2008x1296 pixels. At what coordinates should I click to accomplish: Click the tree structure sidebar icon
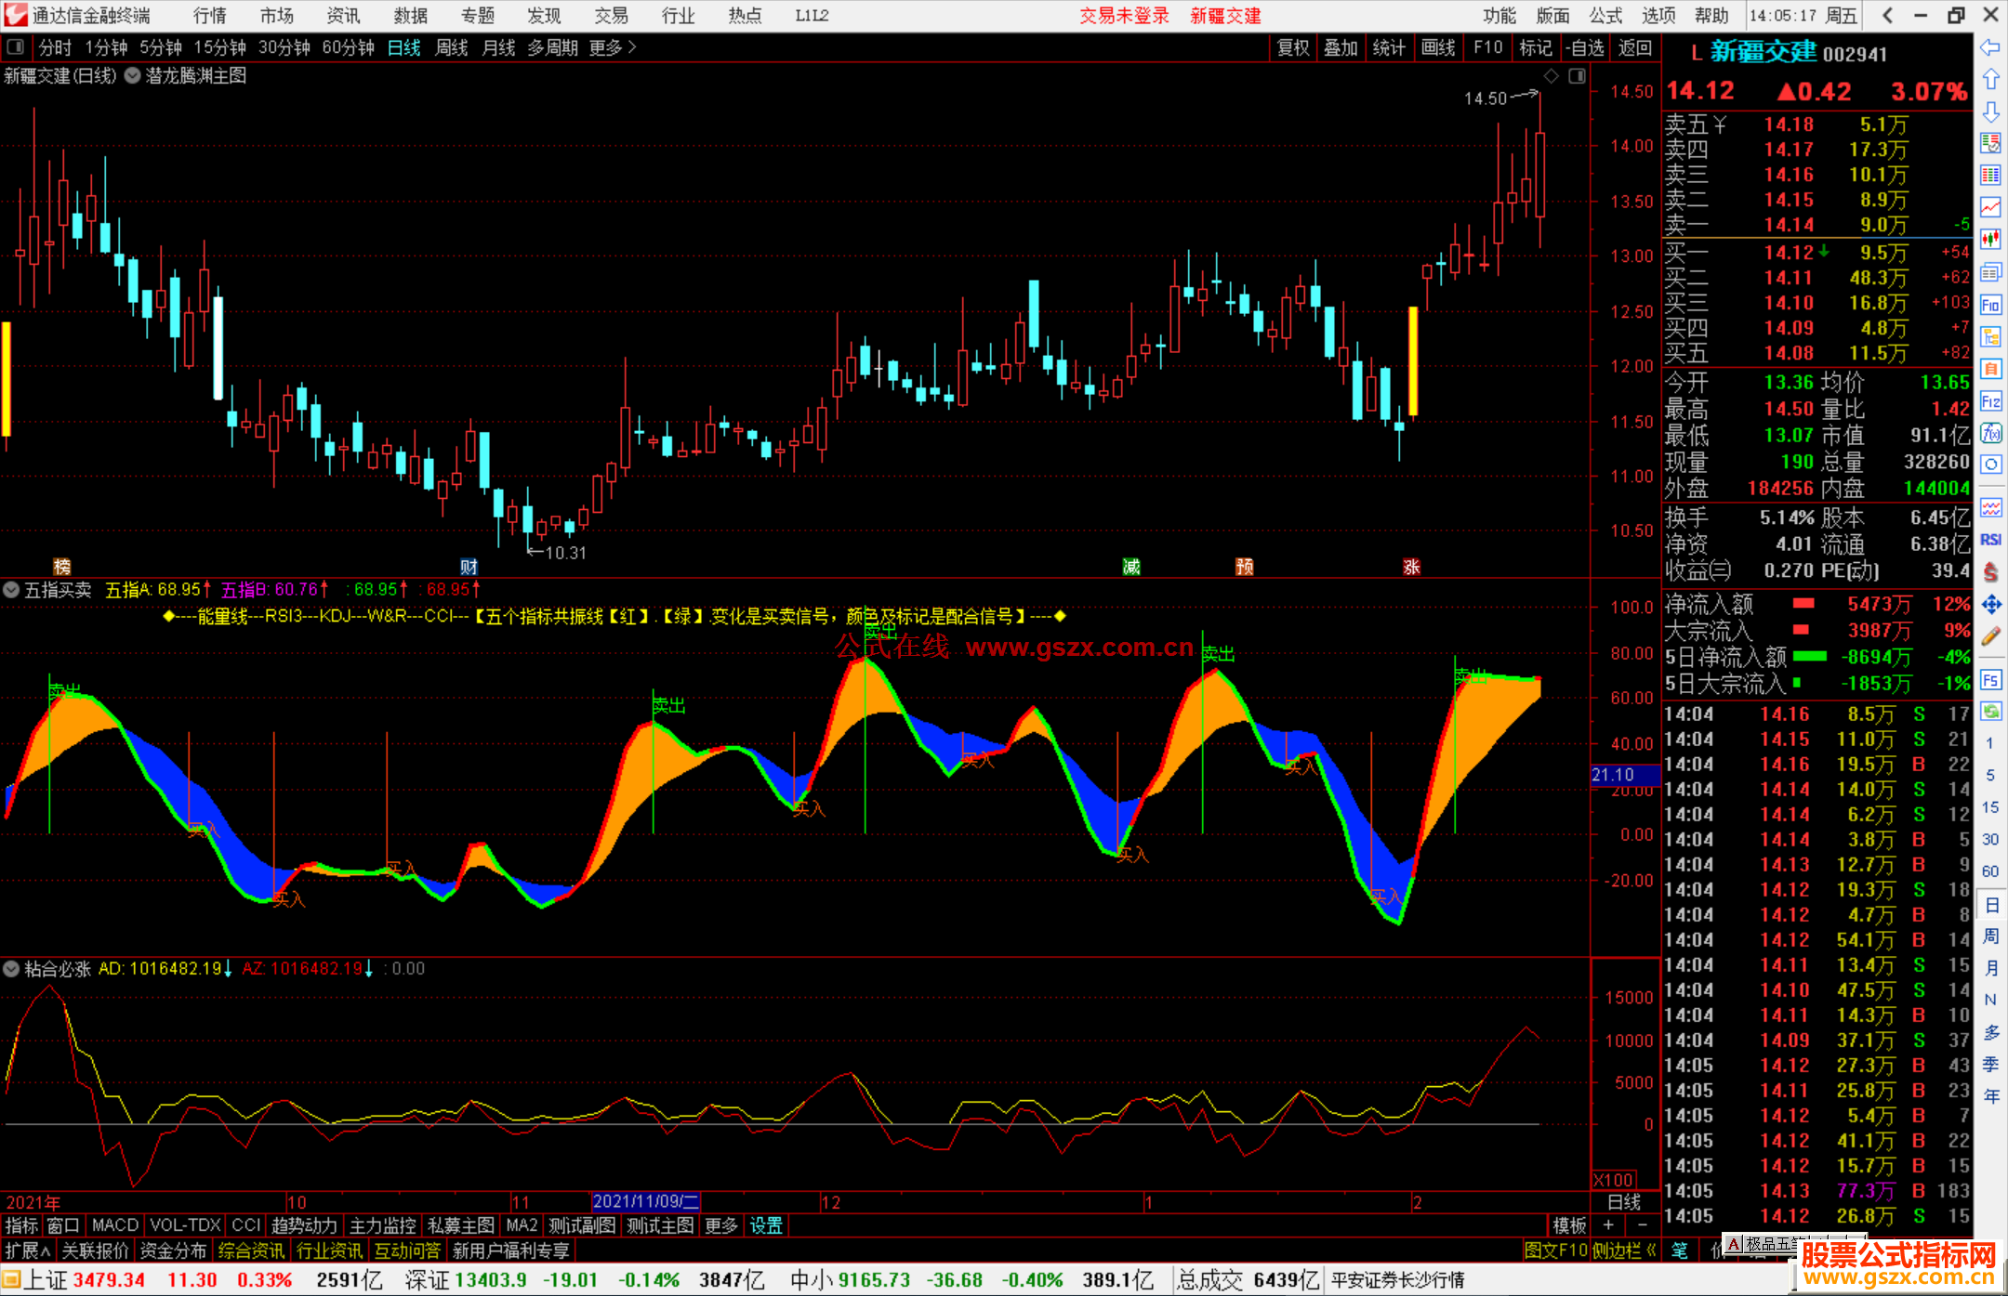point(1990,336)
